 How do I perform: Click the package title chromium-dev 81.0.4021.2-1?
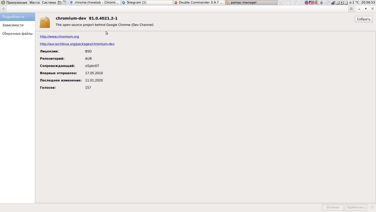tap(87, 18)
